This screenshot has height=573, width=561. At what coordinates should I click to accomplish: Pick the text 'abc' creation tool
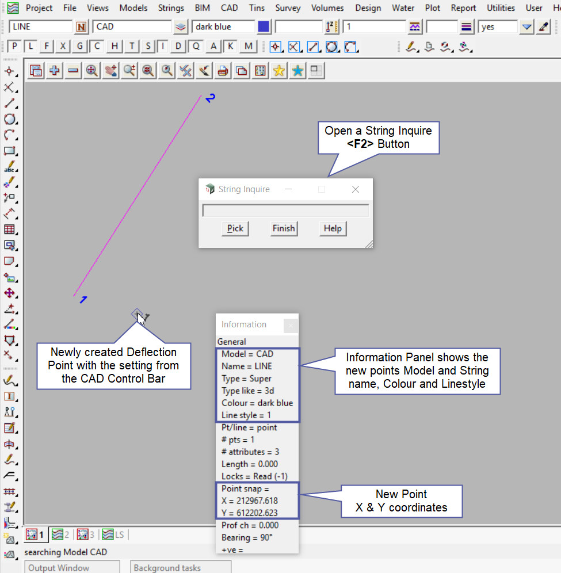click(9, 167)
